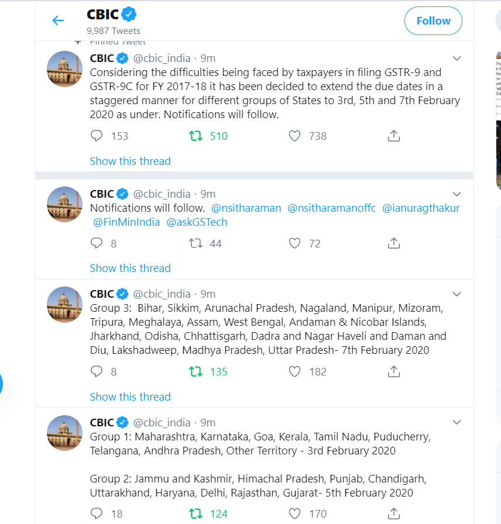Reply to the Group 3 states tweet
The height and width of the screenshot is (524, 501).
(x=97, y=371)
